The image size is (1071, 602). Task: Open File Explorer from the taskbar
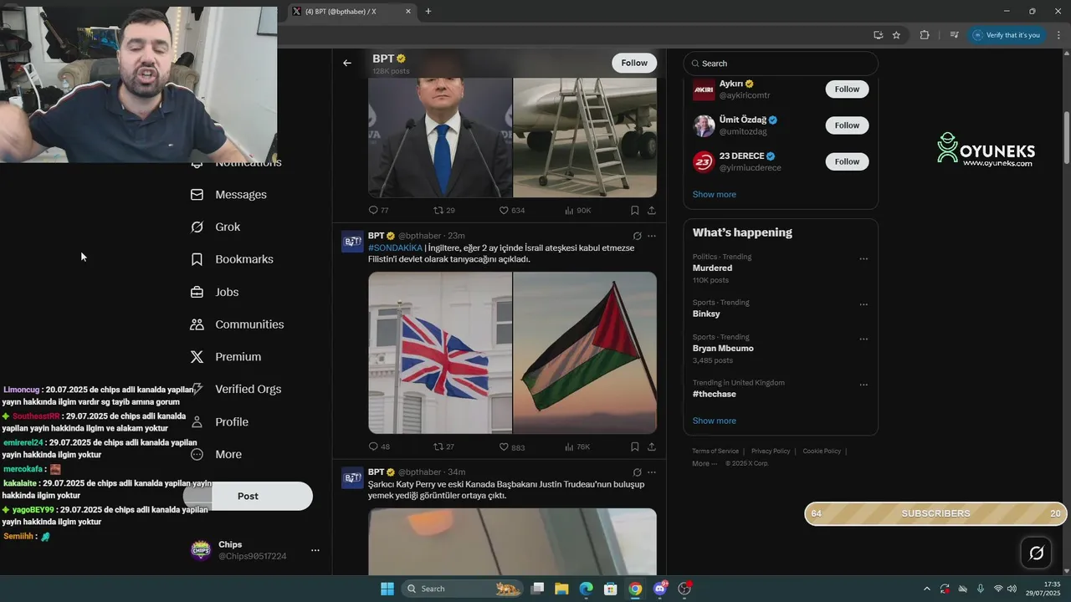coord(561,589)
